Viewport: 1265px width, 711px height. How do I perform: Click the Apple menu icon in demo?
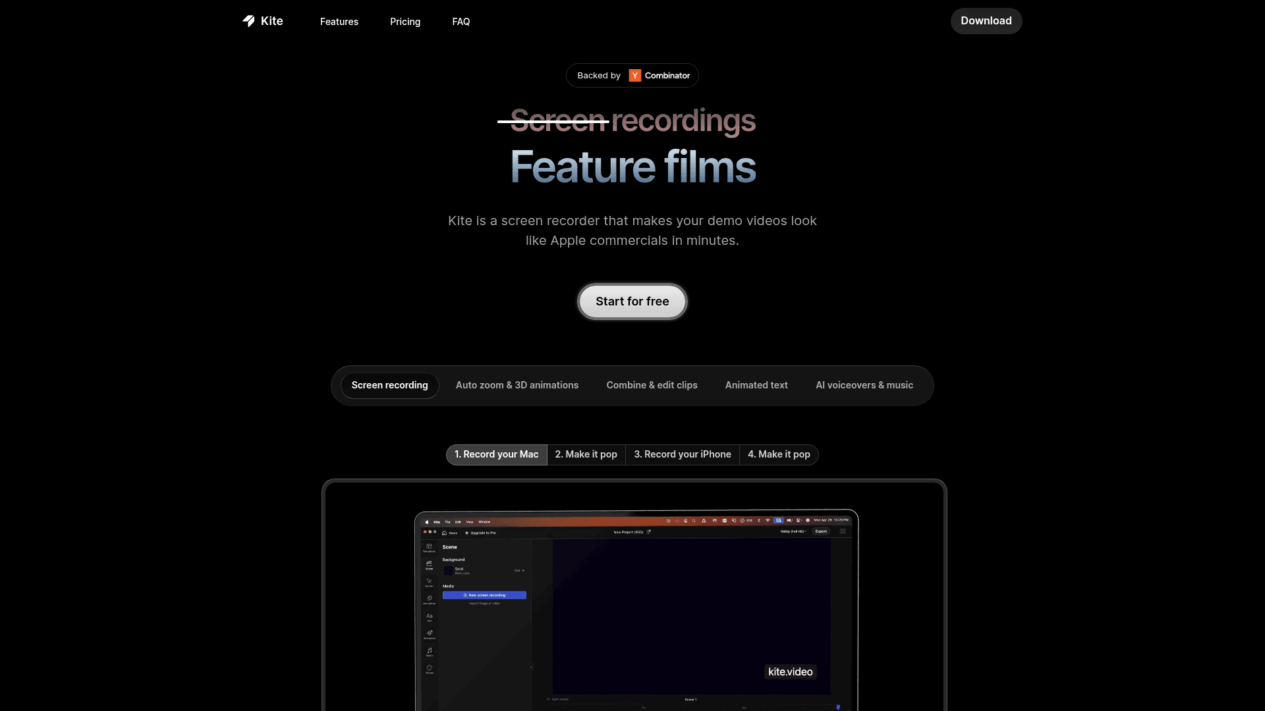point(427,522)
